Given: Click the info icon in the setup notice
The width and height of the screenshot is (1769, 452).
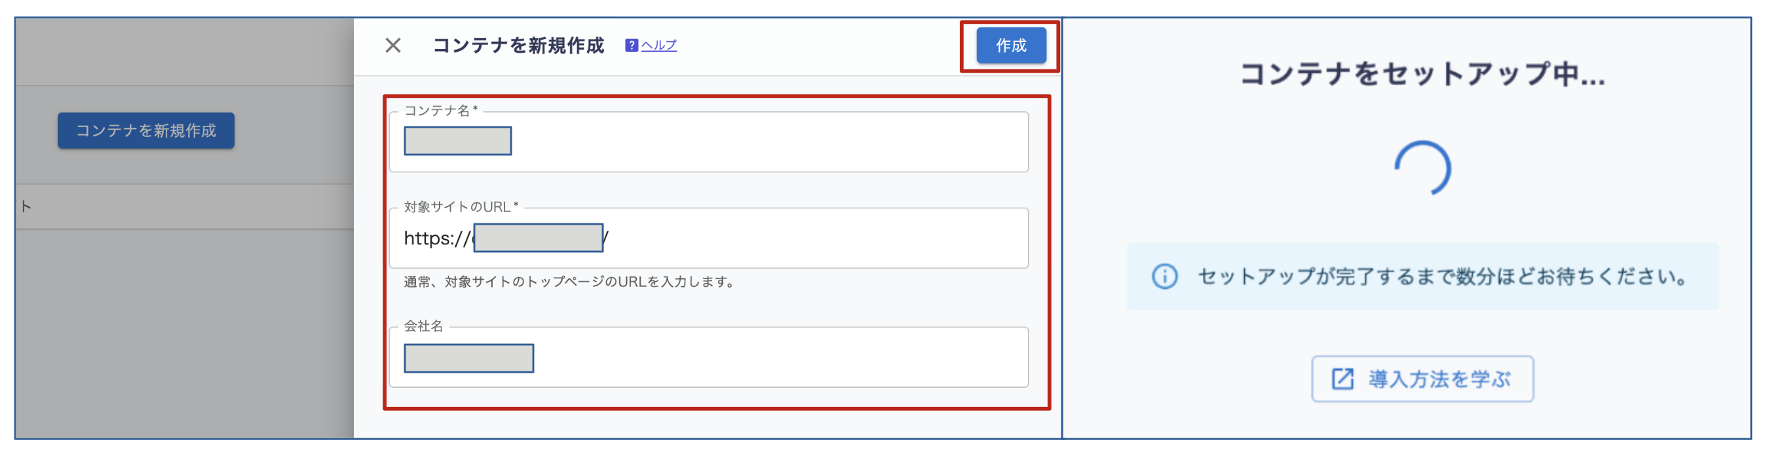Looking at the screenshot, I should 1164,276.
